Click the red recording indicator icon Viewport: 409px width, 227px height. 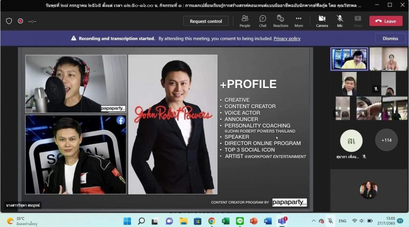pos(20,21)
